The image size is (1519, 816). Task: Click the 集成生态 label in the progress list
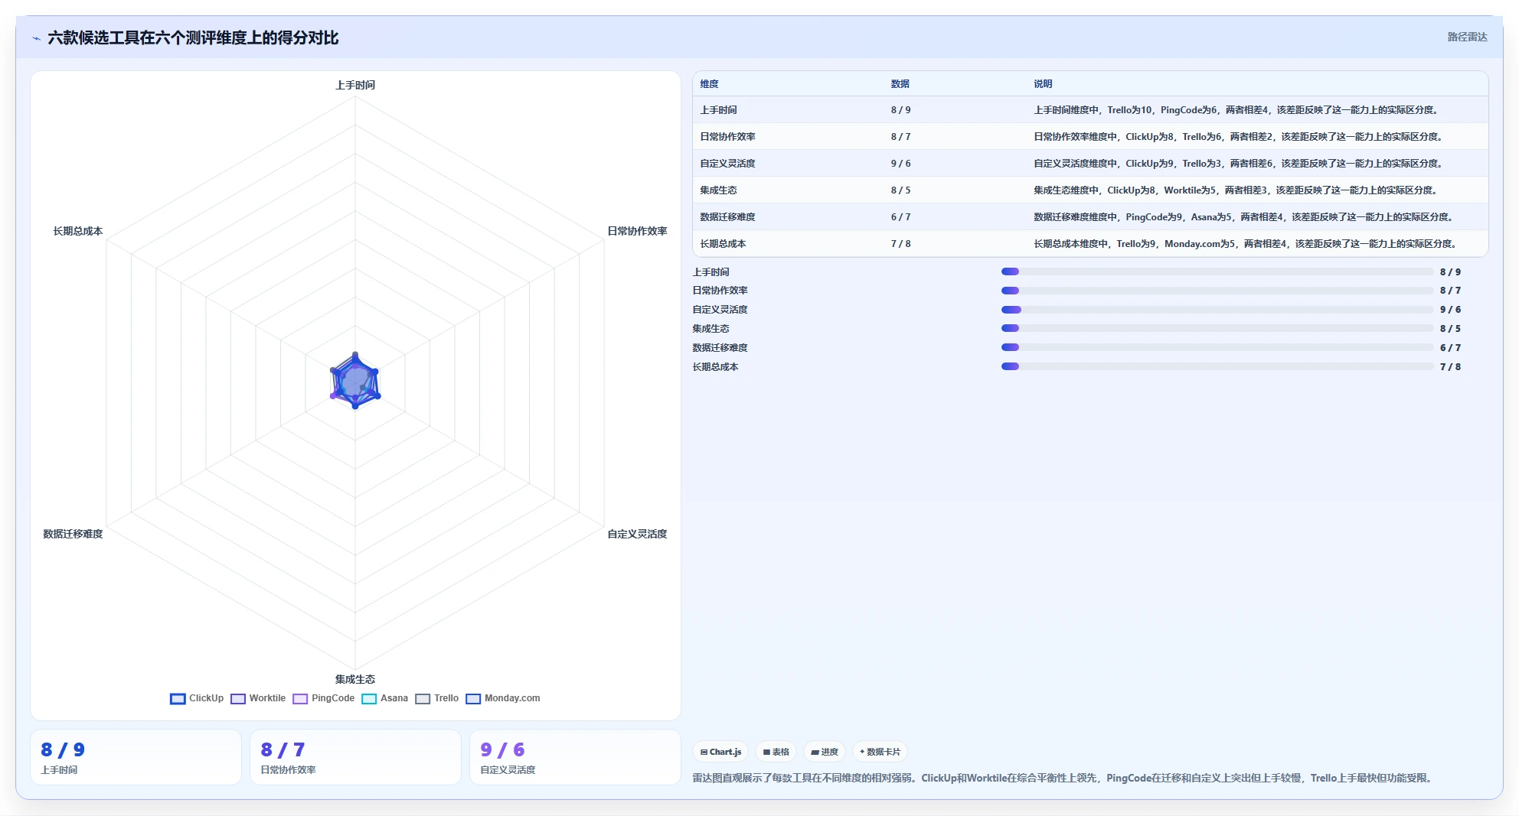711,329
